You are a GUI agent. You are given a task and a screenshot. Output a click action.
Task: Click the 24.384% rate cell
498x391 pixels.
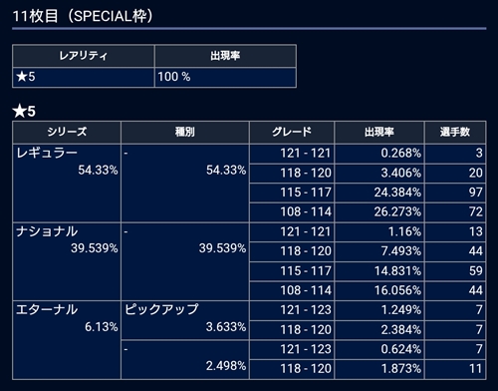coord(379,193)
